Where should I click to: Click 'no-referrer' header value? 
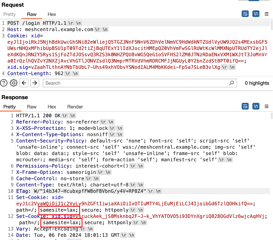tap(83, 122)
